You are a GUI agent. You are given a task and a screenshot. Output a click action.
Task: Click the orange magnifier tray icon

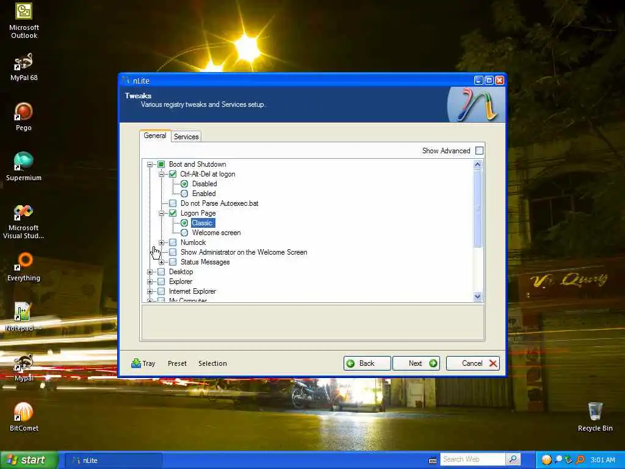(580, 460)
